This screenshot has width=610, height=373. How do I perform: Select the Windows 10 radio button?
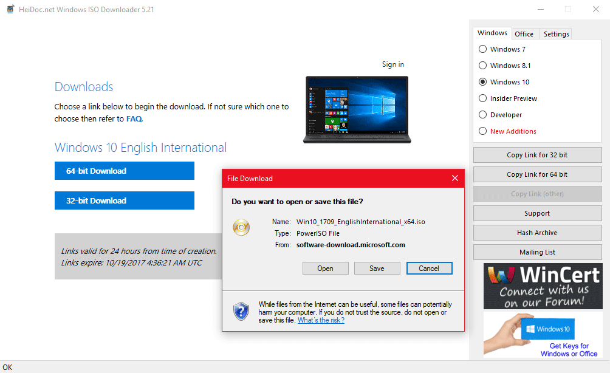(x=482, y=81)
